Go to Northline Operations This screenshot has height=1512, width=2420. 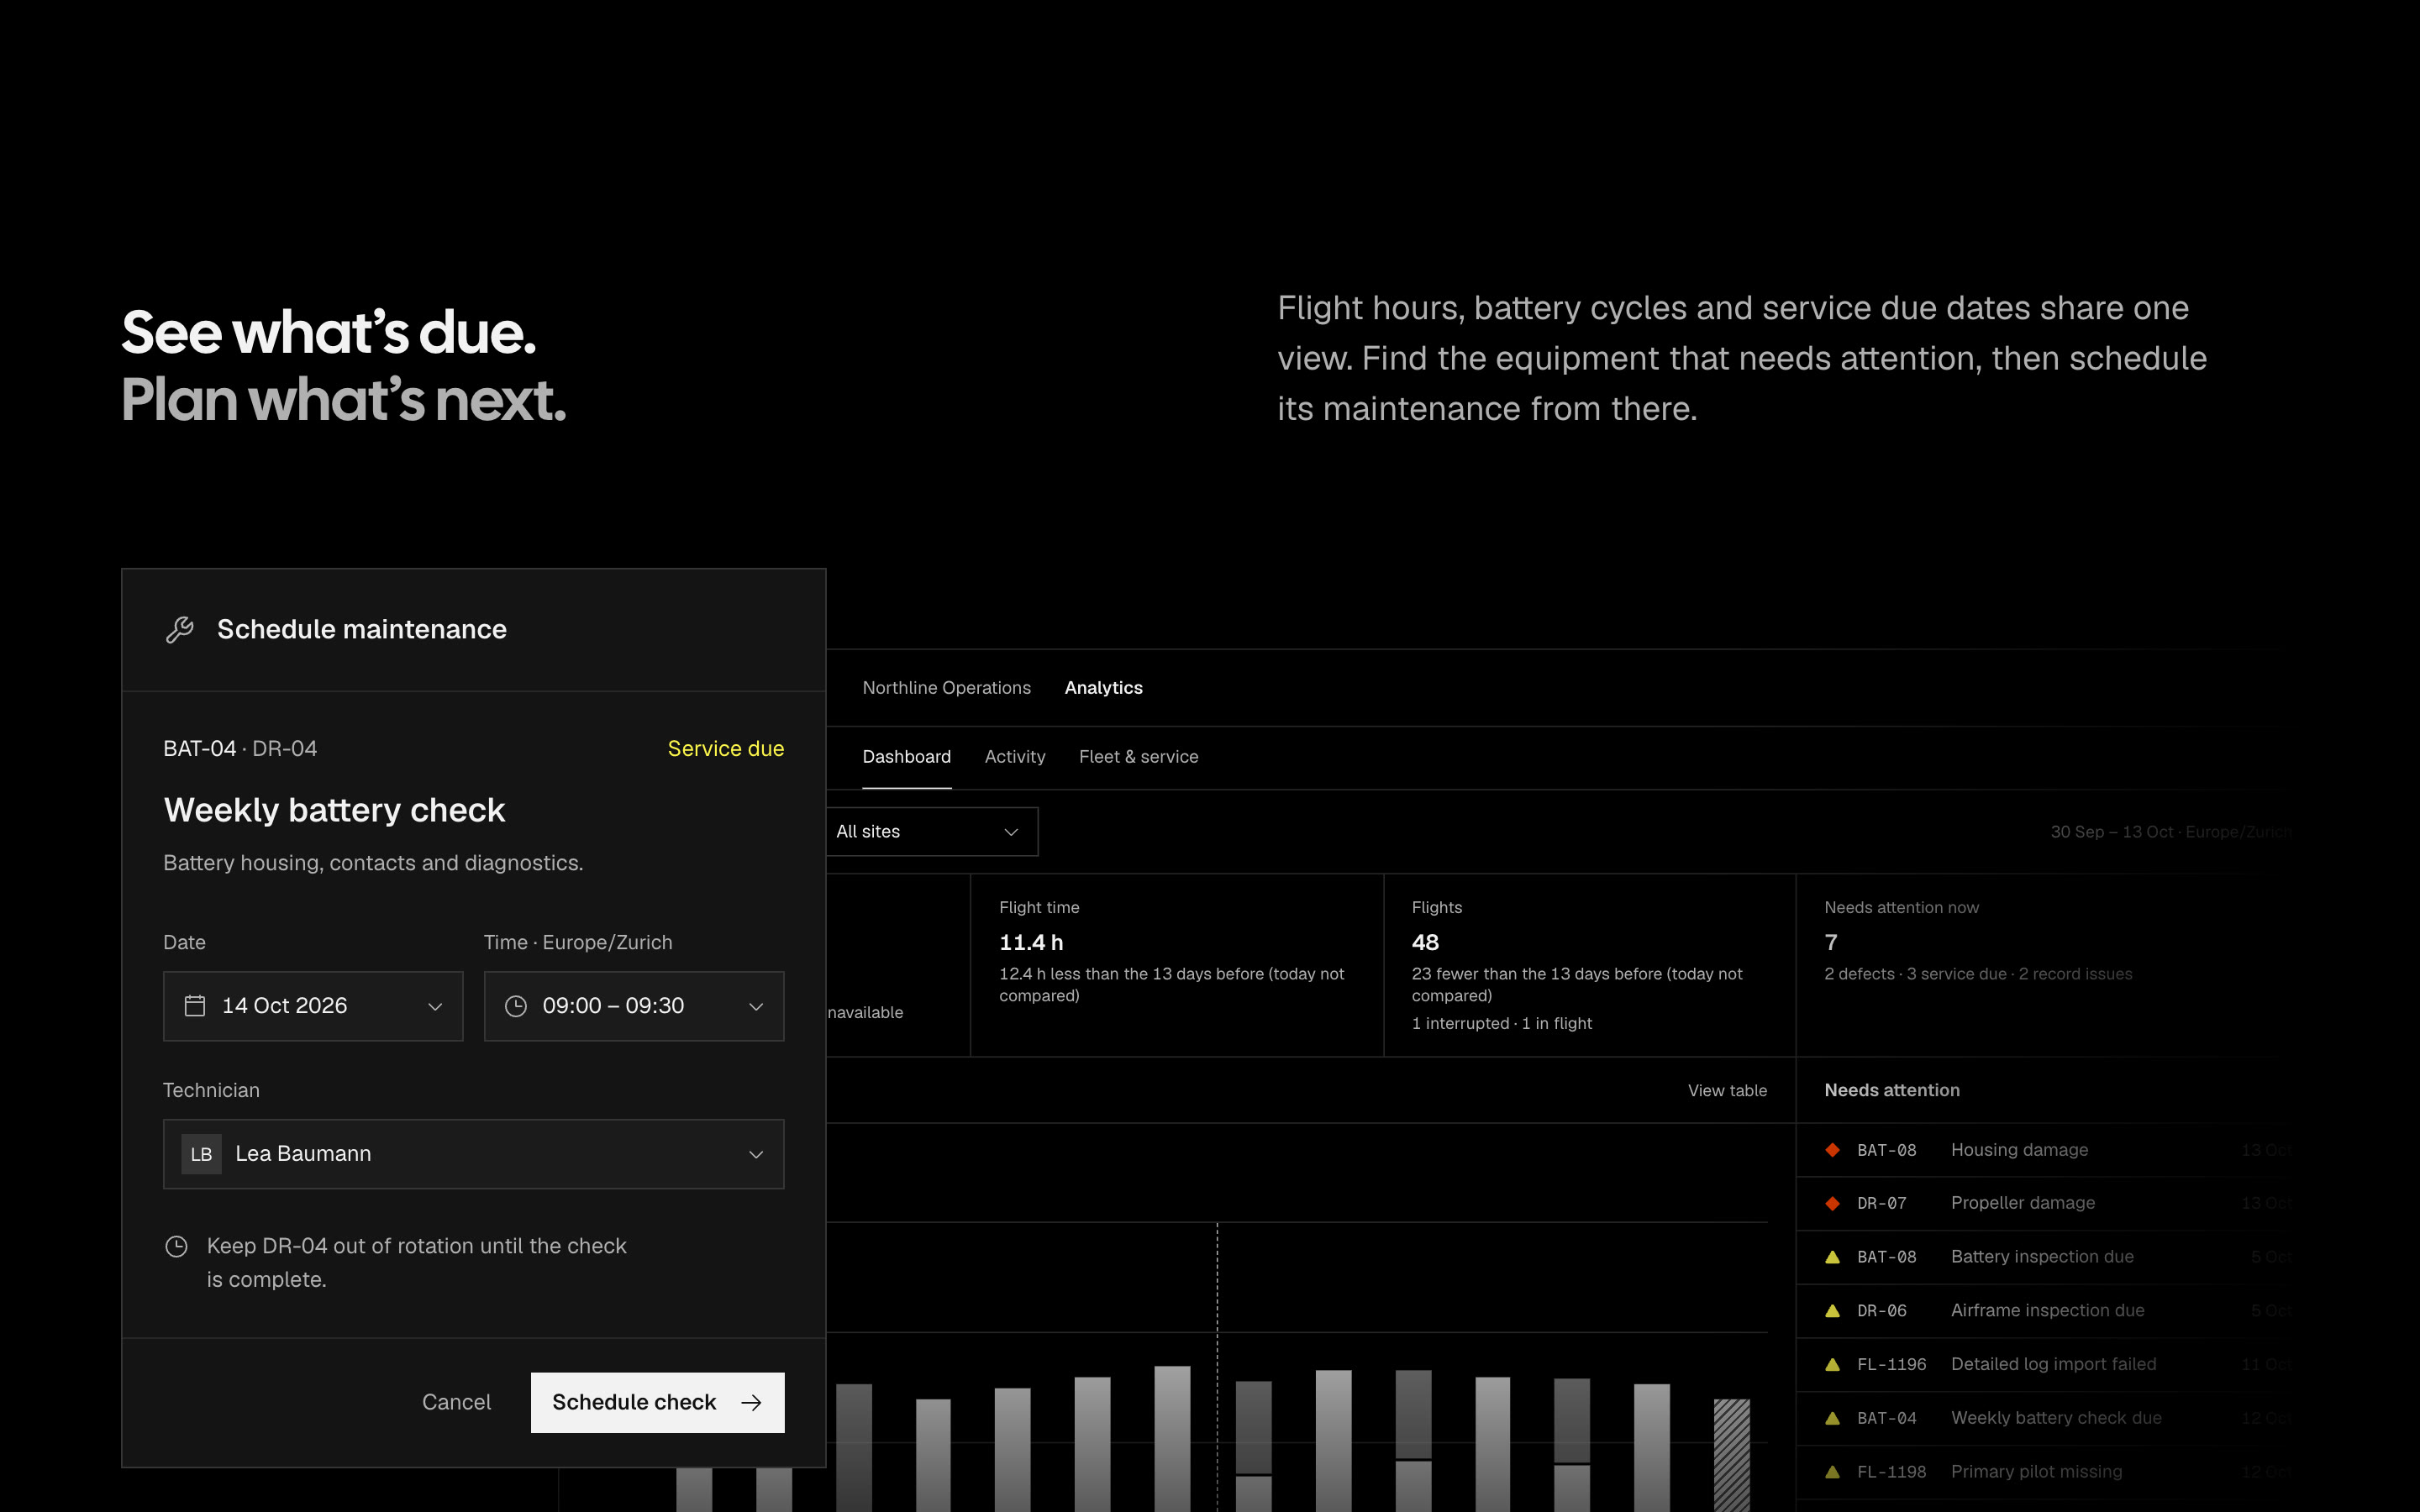(947, 688)
